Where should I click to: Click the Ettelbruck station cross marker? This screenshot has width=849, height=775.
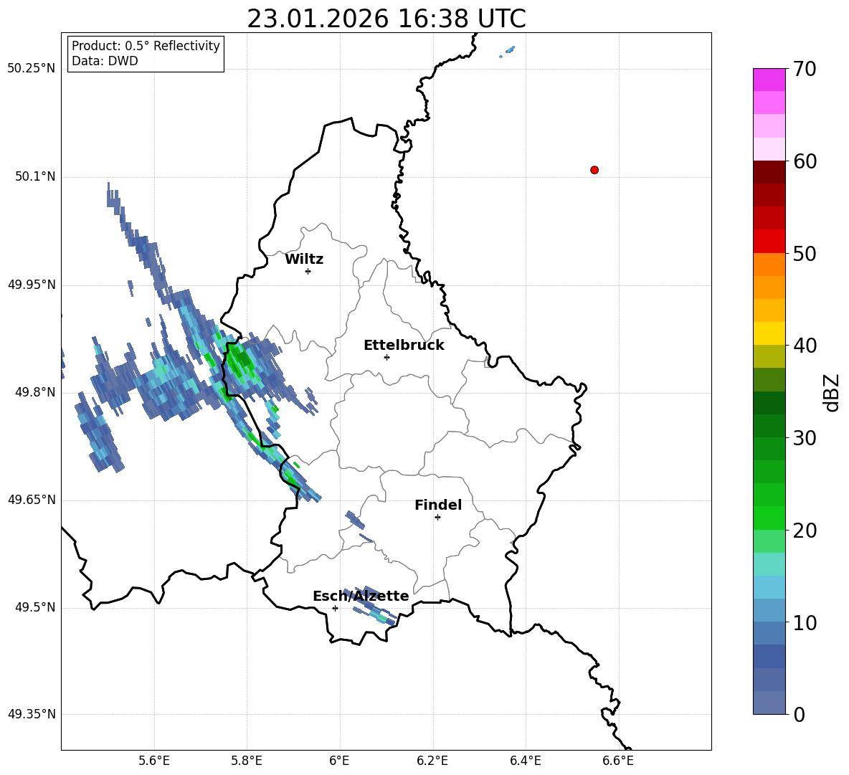(x=386, y=357)
